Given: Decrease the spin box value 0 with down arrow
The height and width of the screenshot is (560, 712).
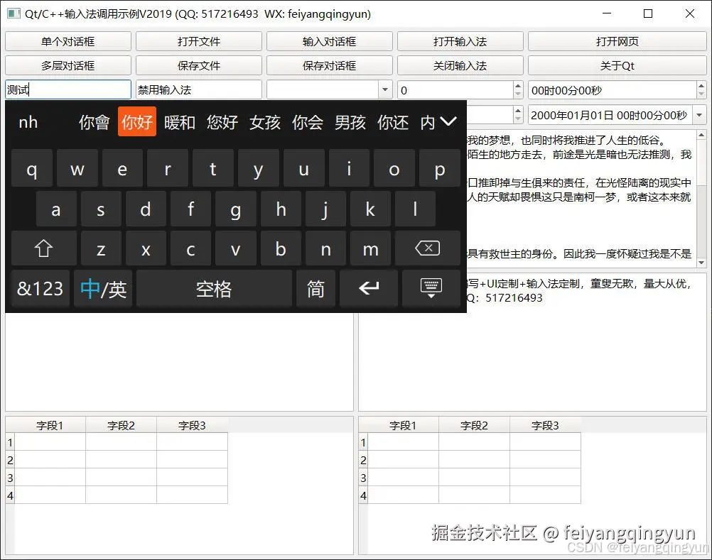Looking at the screenshot, I should click(x=517, y=94).
